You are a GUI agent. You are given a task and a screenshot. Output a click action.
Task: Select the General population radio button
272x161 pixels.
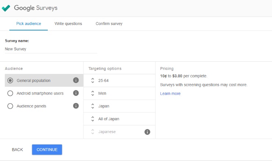pyautogui.click(x=10, y=80)
